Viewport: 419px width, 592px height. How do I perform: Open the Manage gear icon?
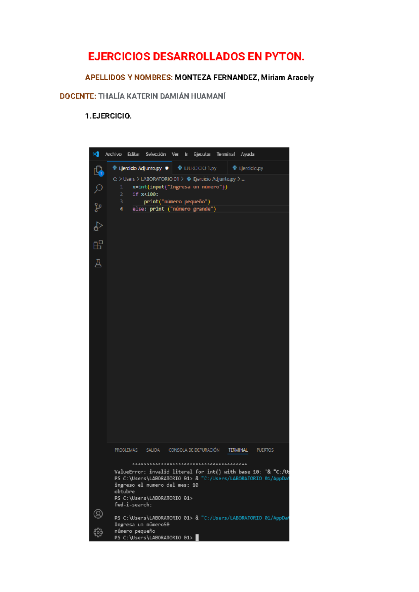tap(98, 532)
